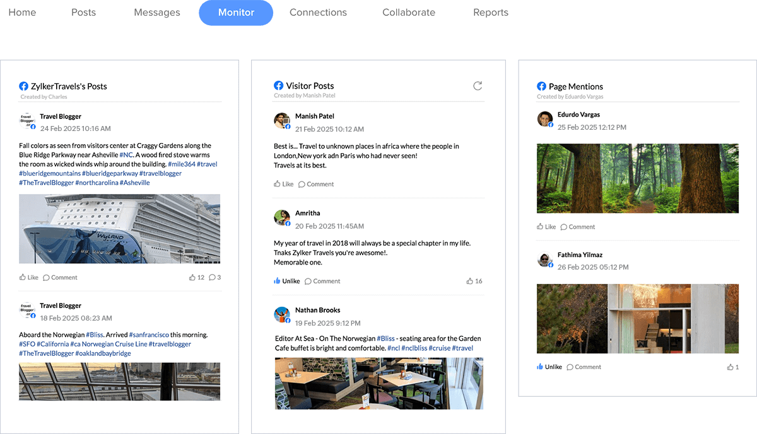Click the 12 likes count on cruise post
The height and width of the screenshot is (434, 757).
[196, 277]
